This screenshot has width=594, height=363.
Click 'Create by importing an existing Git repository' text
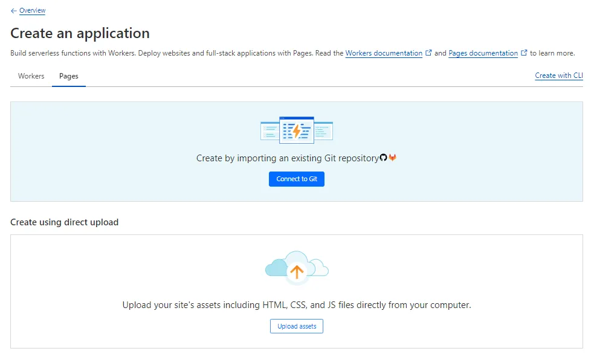[287, 158]
